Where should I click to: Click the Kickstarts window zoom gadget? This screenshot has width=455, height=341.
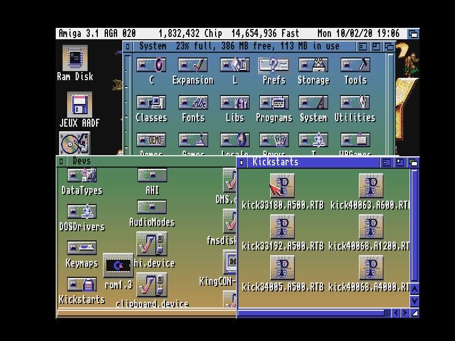(400, 163)
